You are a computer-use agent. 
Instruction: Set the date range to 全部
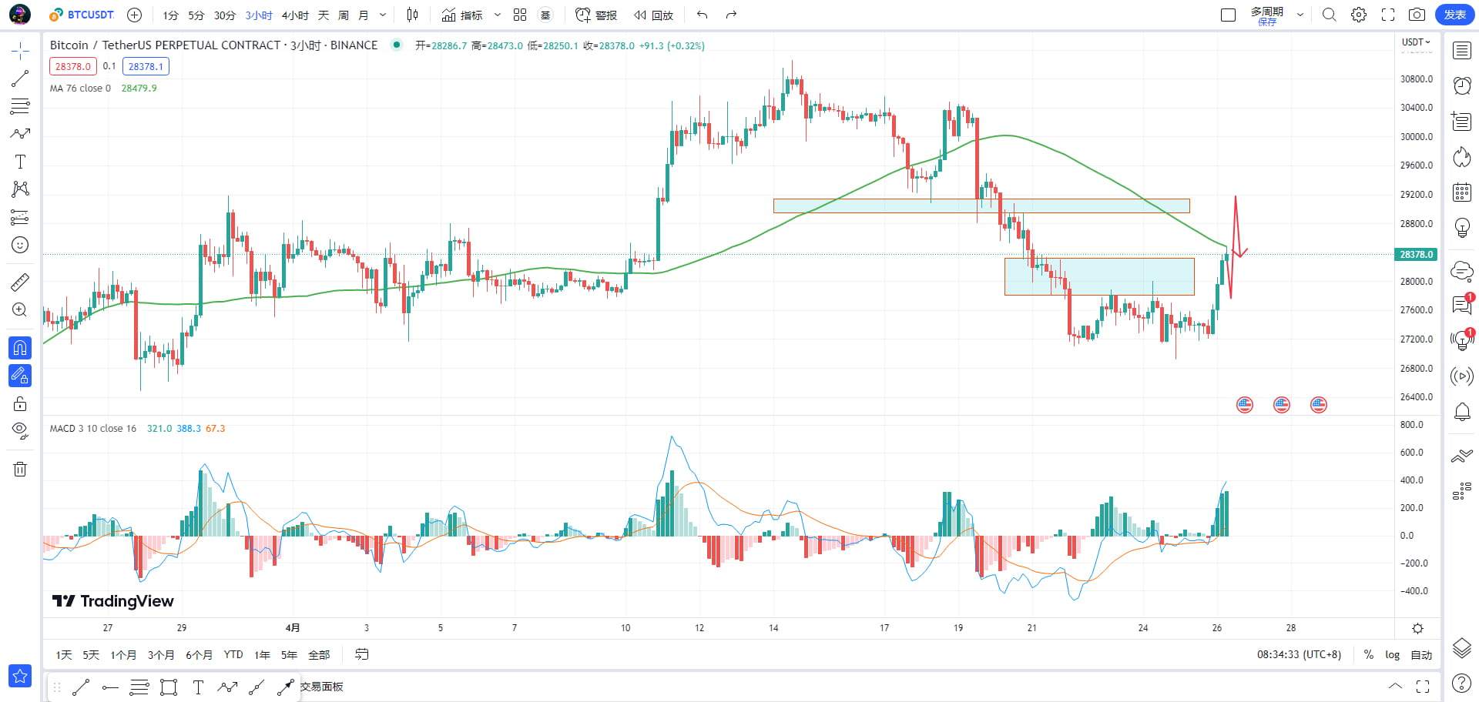coord(319,655)
